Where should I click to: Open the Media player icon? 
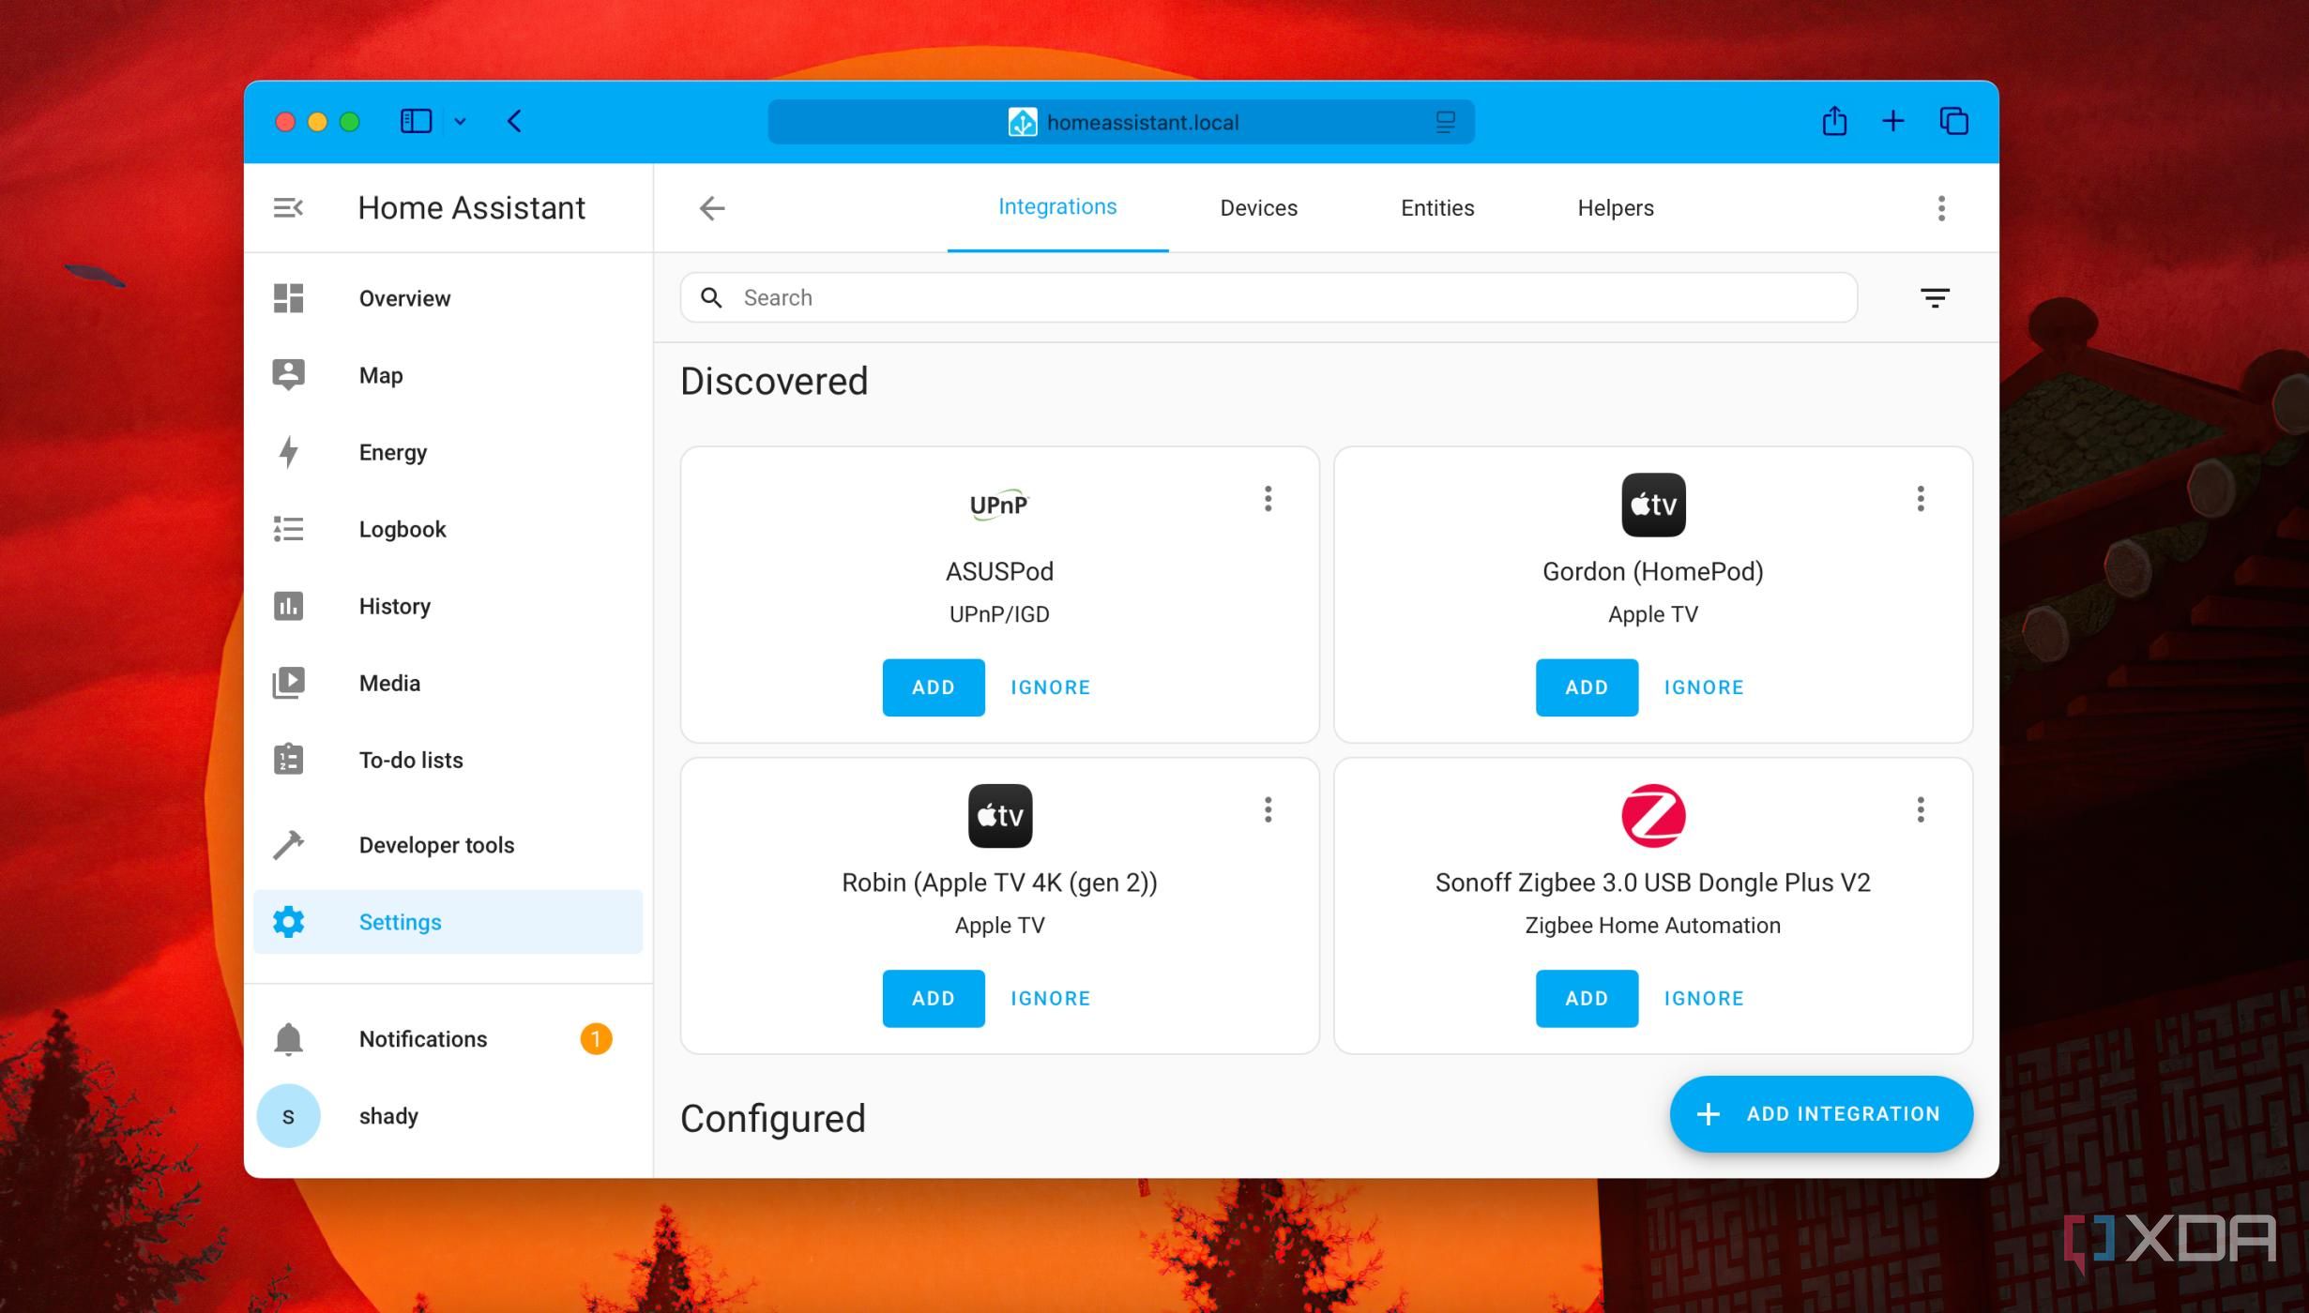(x=288, y=683)
